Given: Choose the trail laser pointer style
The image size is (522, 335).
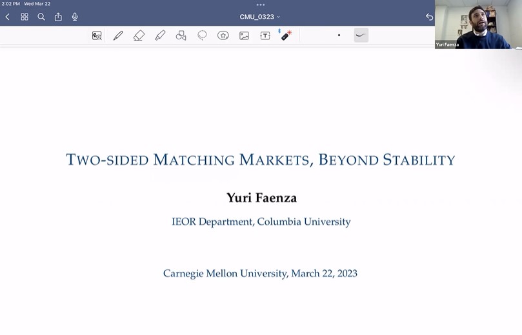Looking at the screenshot, I should coord(361,35).
